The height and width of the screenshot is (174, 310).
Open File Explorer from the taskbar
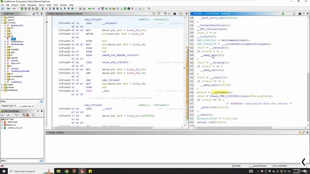click(59, 171)
